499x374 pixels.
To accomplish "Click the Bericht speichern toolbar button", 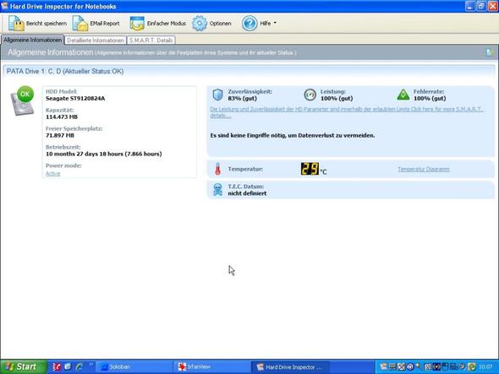I will tap(37, 24).
